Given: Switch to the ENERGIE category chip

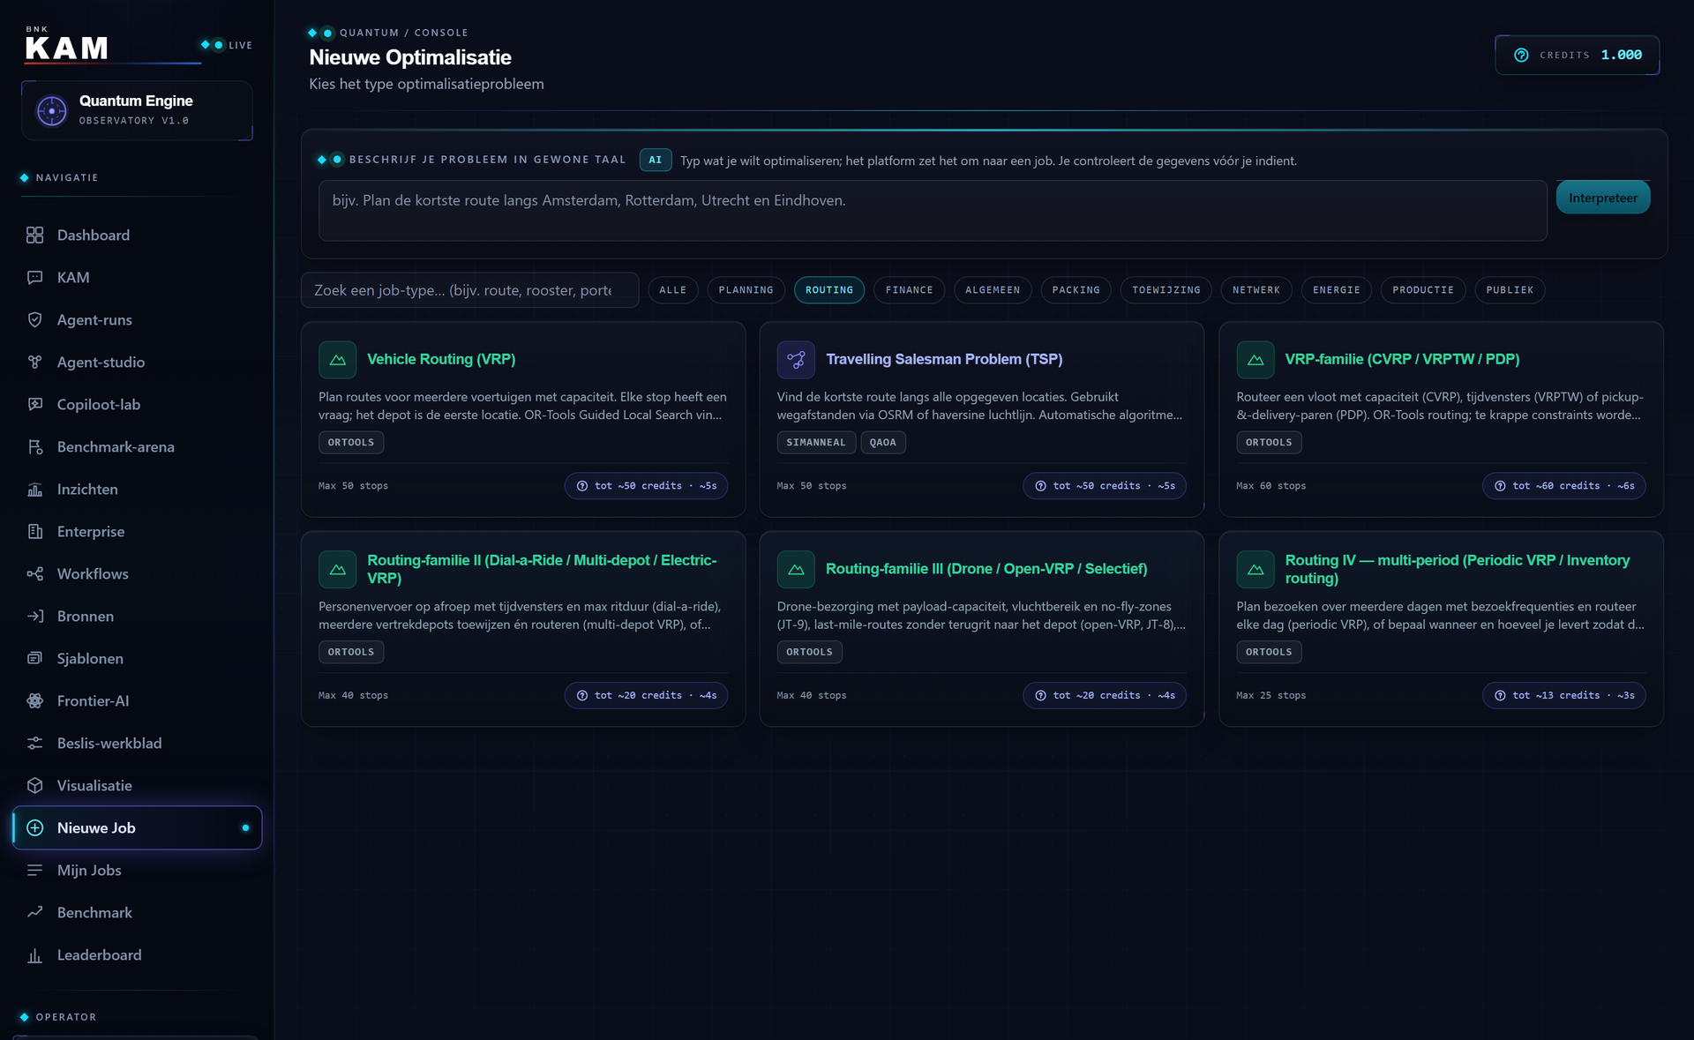Looking at the screenshot, I should click(1336, 289).
